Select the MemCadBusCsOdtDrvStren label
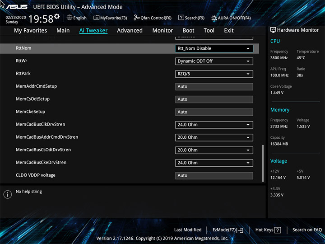This screenshot has width=325, height=244. [43, 150]
